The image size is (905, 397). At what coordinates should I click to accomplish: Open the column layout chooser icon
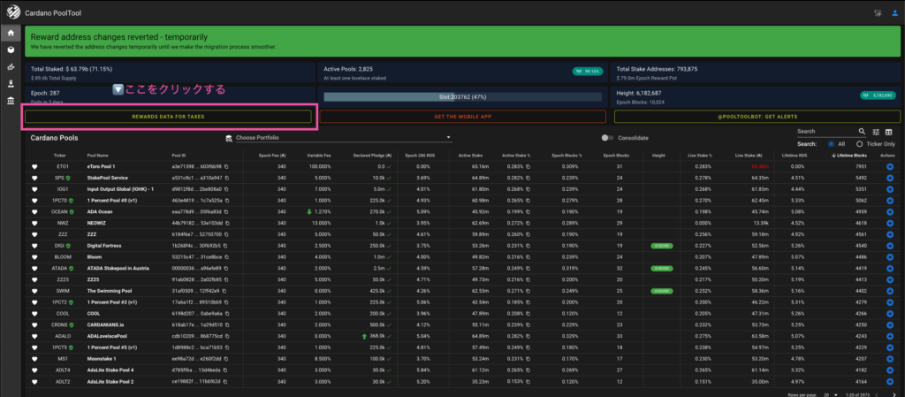coord(889,132)
